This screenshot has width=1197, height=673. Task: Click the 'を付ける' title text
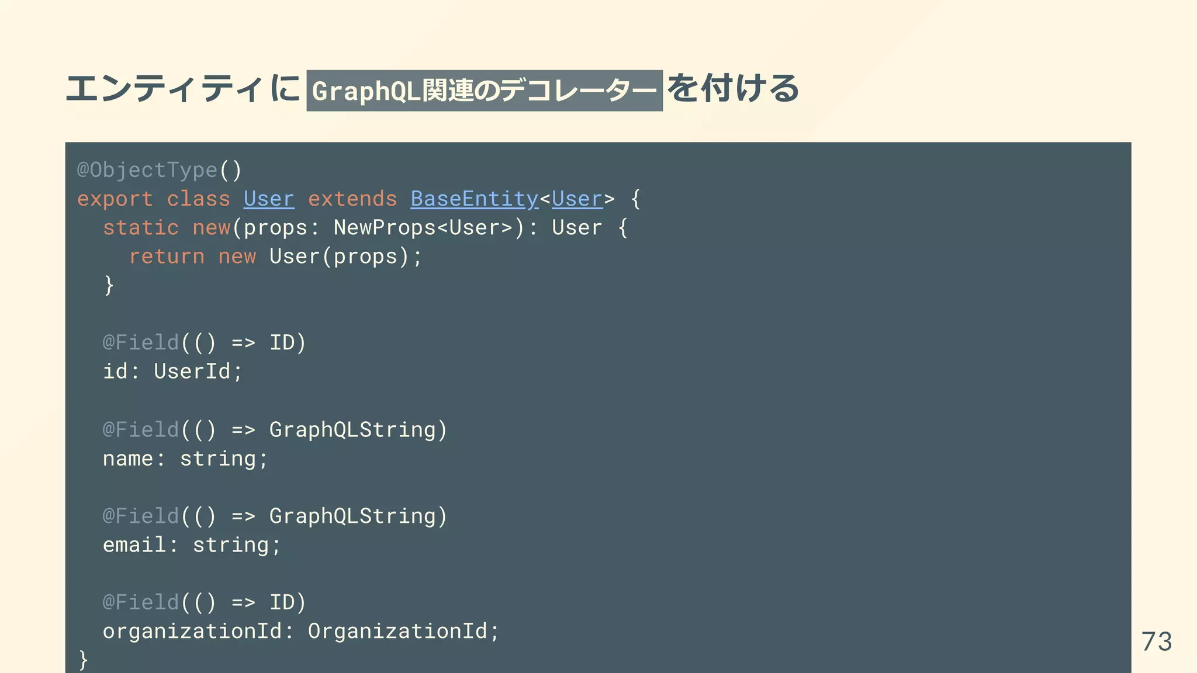733,89
